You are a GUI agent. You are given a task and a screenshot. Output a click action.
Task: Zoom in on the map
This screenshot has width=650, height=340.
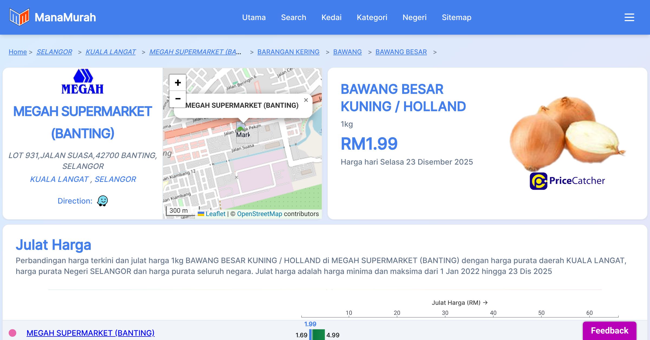coord(178,83)
